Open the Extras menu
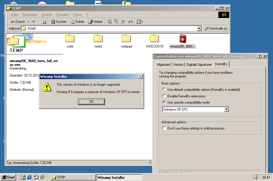273x181 pixels. click(77, 15)
